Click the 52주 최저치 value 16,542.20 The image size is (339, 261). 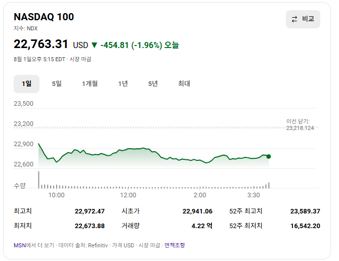(x=305, y=226)
